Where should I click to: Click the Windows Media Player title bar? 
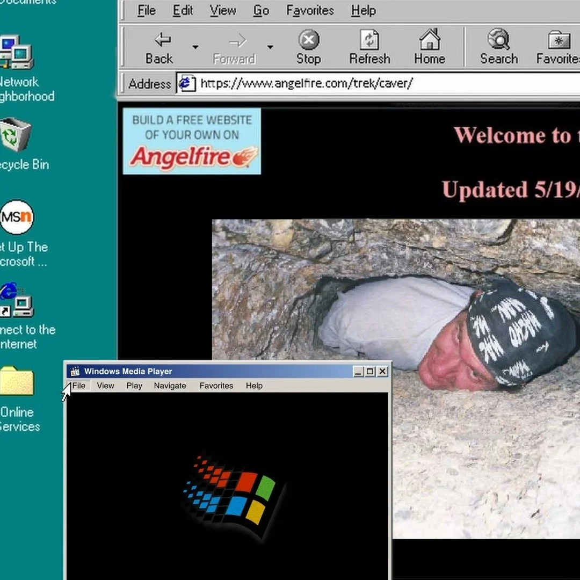pos(228,371)
